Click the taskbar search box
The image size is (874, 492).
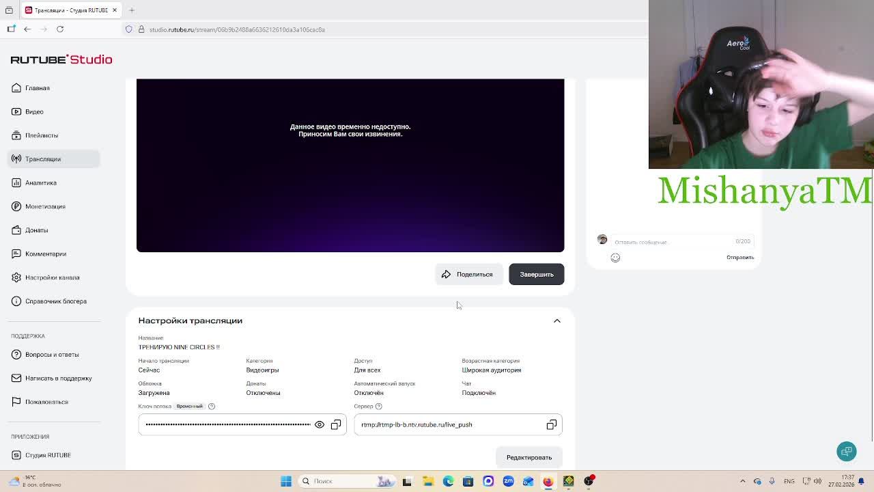click(x=348, y=481)
